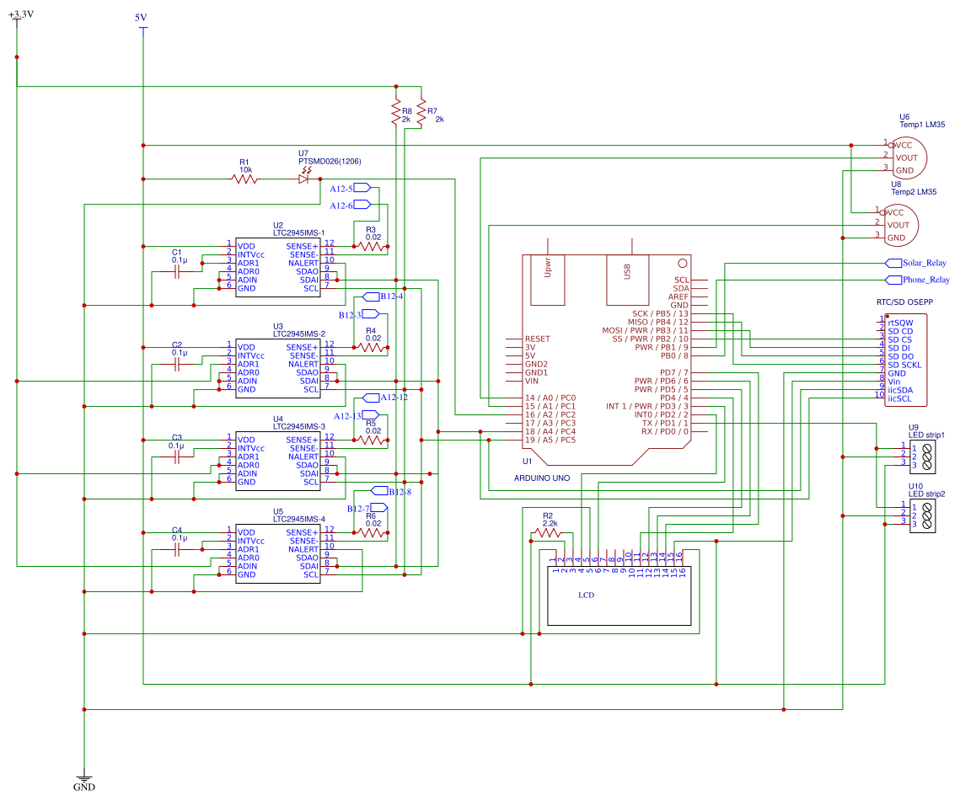Select sense resistor R4 symbol

(x=373, y=348)
